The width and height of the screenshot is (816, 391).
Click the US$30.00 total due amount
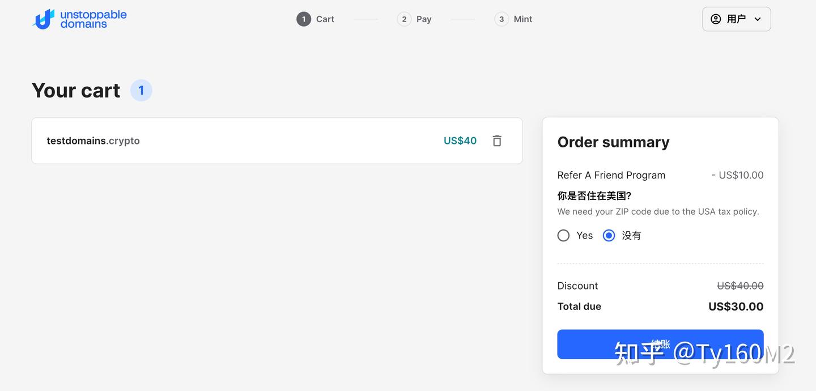coord(736,307)
